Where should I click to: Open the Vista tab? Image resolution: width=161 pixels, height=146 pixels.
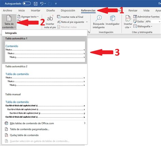(146, 11)
